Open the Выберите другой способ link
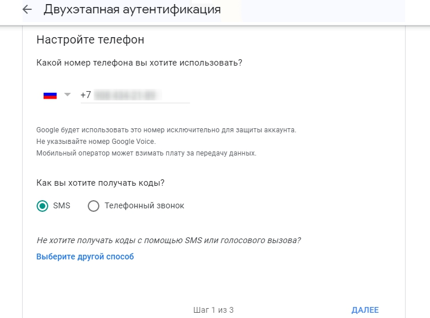 (85, 256)
